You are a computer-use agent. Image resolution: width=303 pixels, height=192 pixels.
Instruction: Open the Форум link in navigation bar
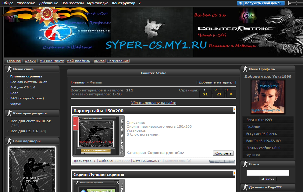click(x=30, y=61)
